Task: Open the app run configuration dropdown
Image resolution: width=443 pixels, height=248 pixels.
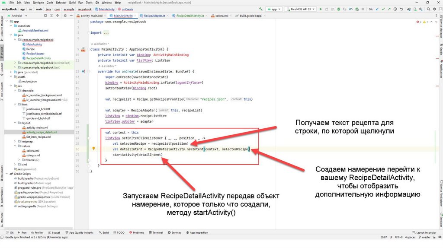Action: pyautogui.click(x=274, y=9)
